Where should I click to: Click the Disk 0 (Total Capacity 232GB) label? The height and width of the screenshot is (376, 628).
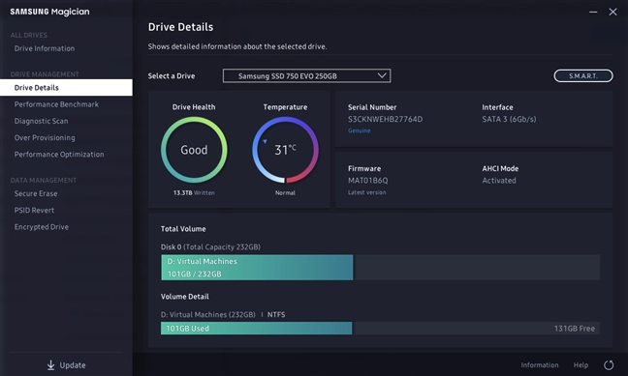point(210,246)
